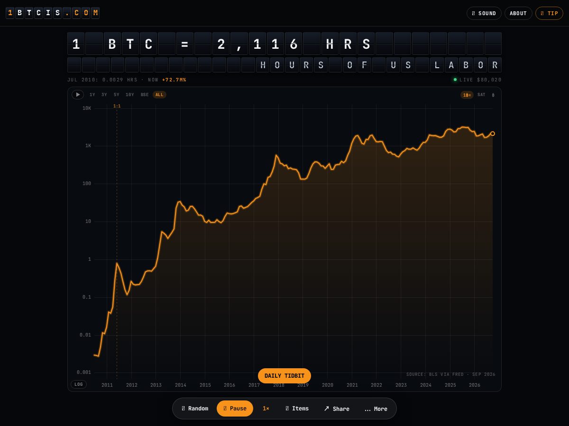Click the chart's latest data point circle
Screen dimensions: 569x426
[x=493, y=133]
